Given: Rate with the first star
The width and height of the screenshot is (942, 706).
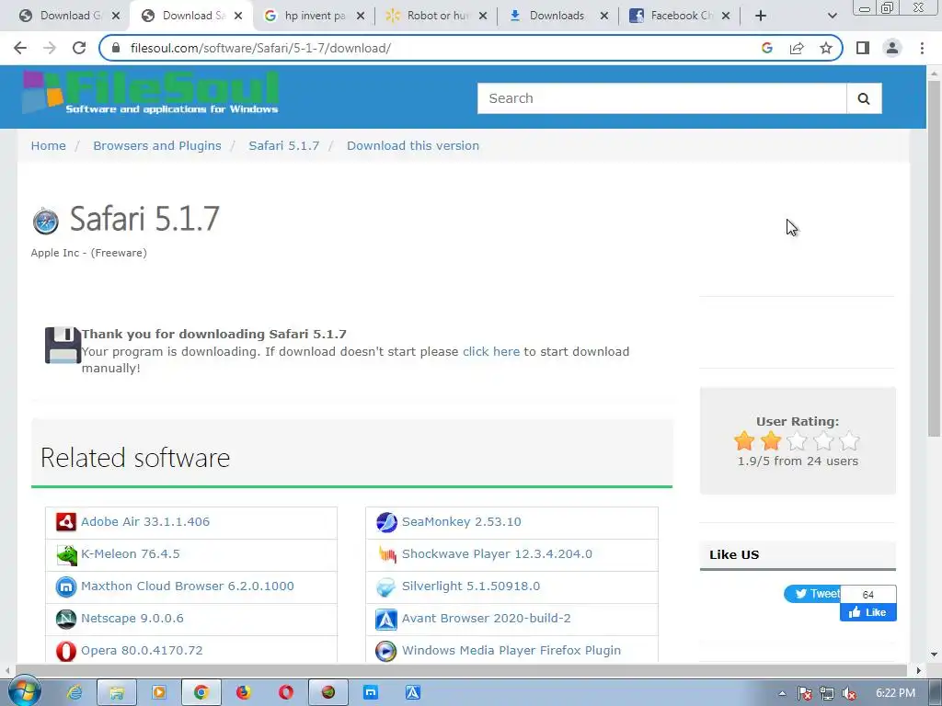Looking at the screenshot, I should click(744, 441).
